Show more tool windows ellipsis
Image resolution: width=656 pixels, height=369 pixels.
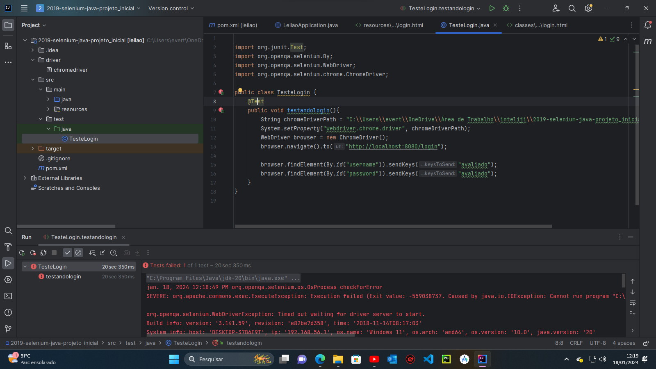click(8, 62)
